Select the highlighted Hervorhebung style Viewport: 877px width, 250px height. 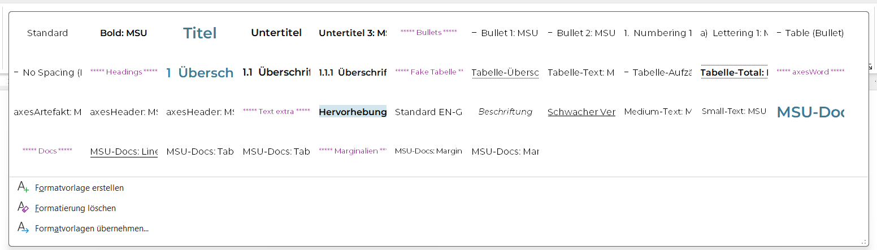tap(353, 112)
